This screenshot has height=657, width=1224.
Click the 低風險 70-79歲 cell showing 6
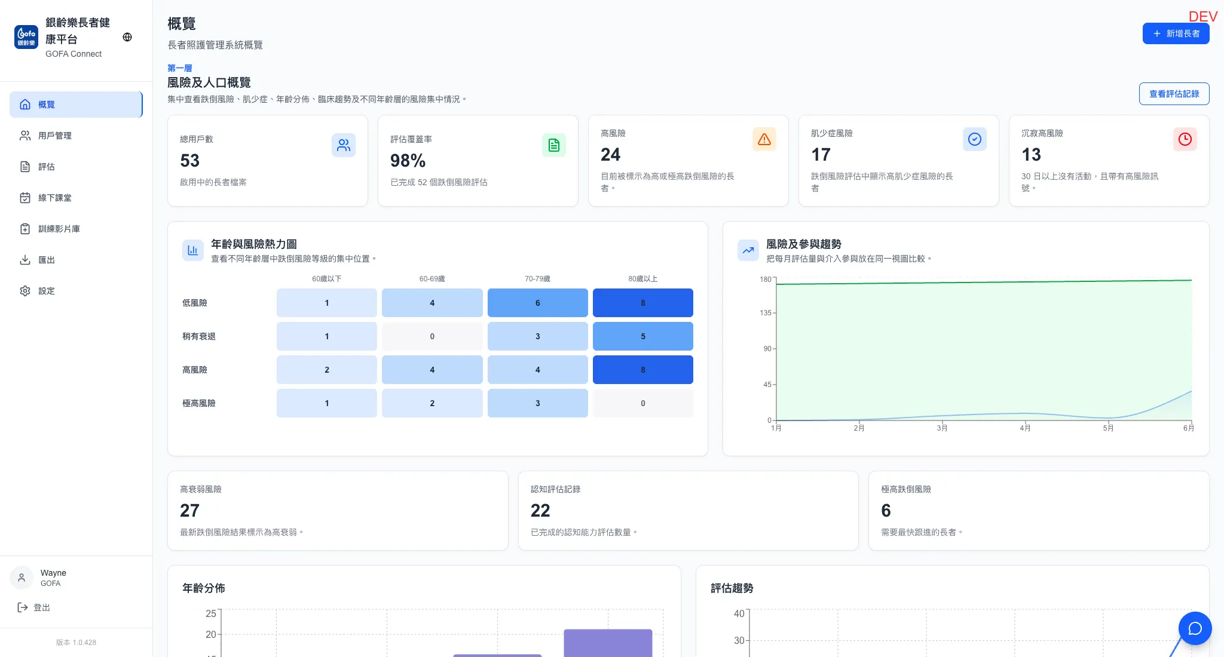[538, 303]
